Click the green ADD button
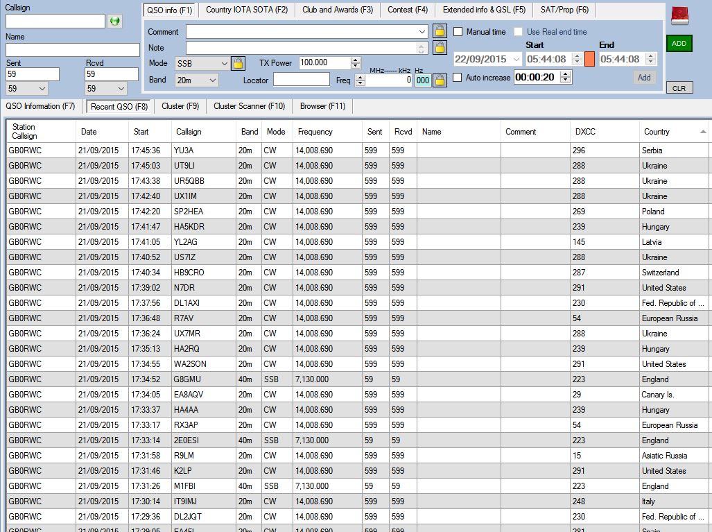The height and width of the screenshot is (532, 712). [679, 43]
